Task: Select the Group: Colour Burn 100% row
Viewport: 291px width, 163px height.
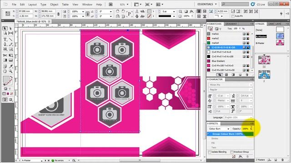Action: click(230, 134)
